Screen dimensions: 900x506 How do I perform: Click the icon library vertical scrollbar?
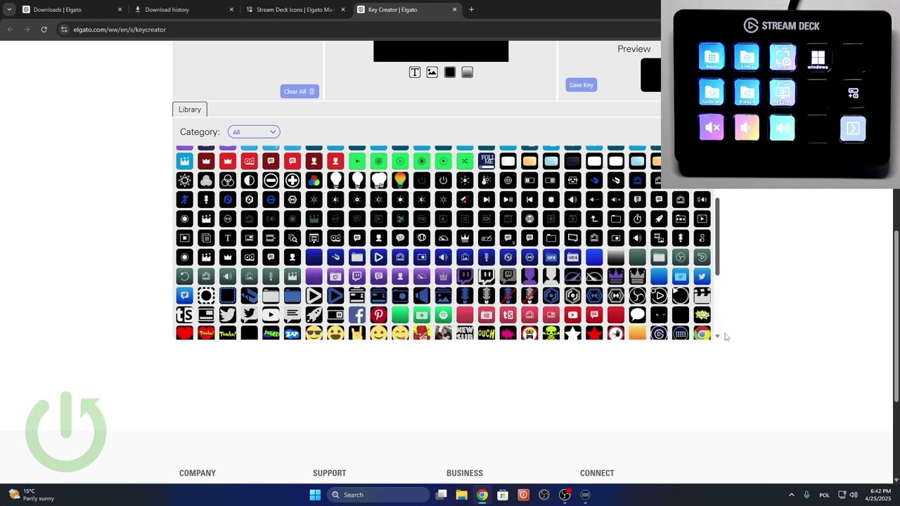pyautogui.click(x=717, y=237)
